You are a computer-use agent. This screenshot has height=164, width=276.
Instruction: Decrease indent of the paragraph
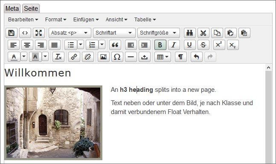(x=131, y=45)
